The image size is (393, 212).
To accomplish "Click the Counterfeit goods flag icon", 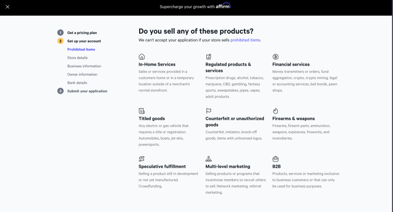I will (x=208, y=111).
